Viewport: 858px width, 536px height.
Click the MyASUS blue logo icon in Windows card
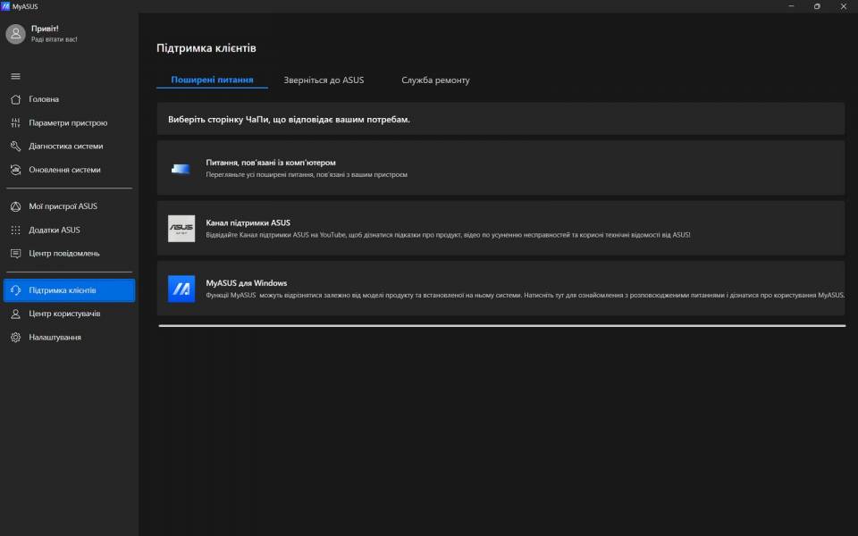181,289
